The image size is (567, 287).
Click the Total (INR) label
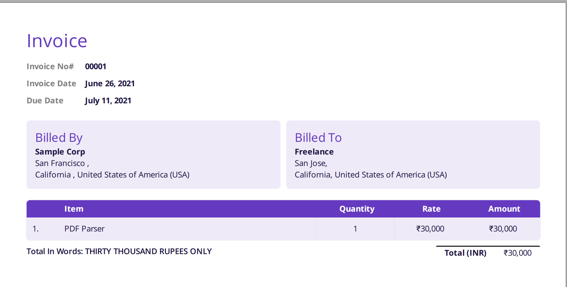pyautogui.click(x=465, y=253)
